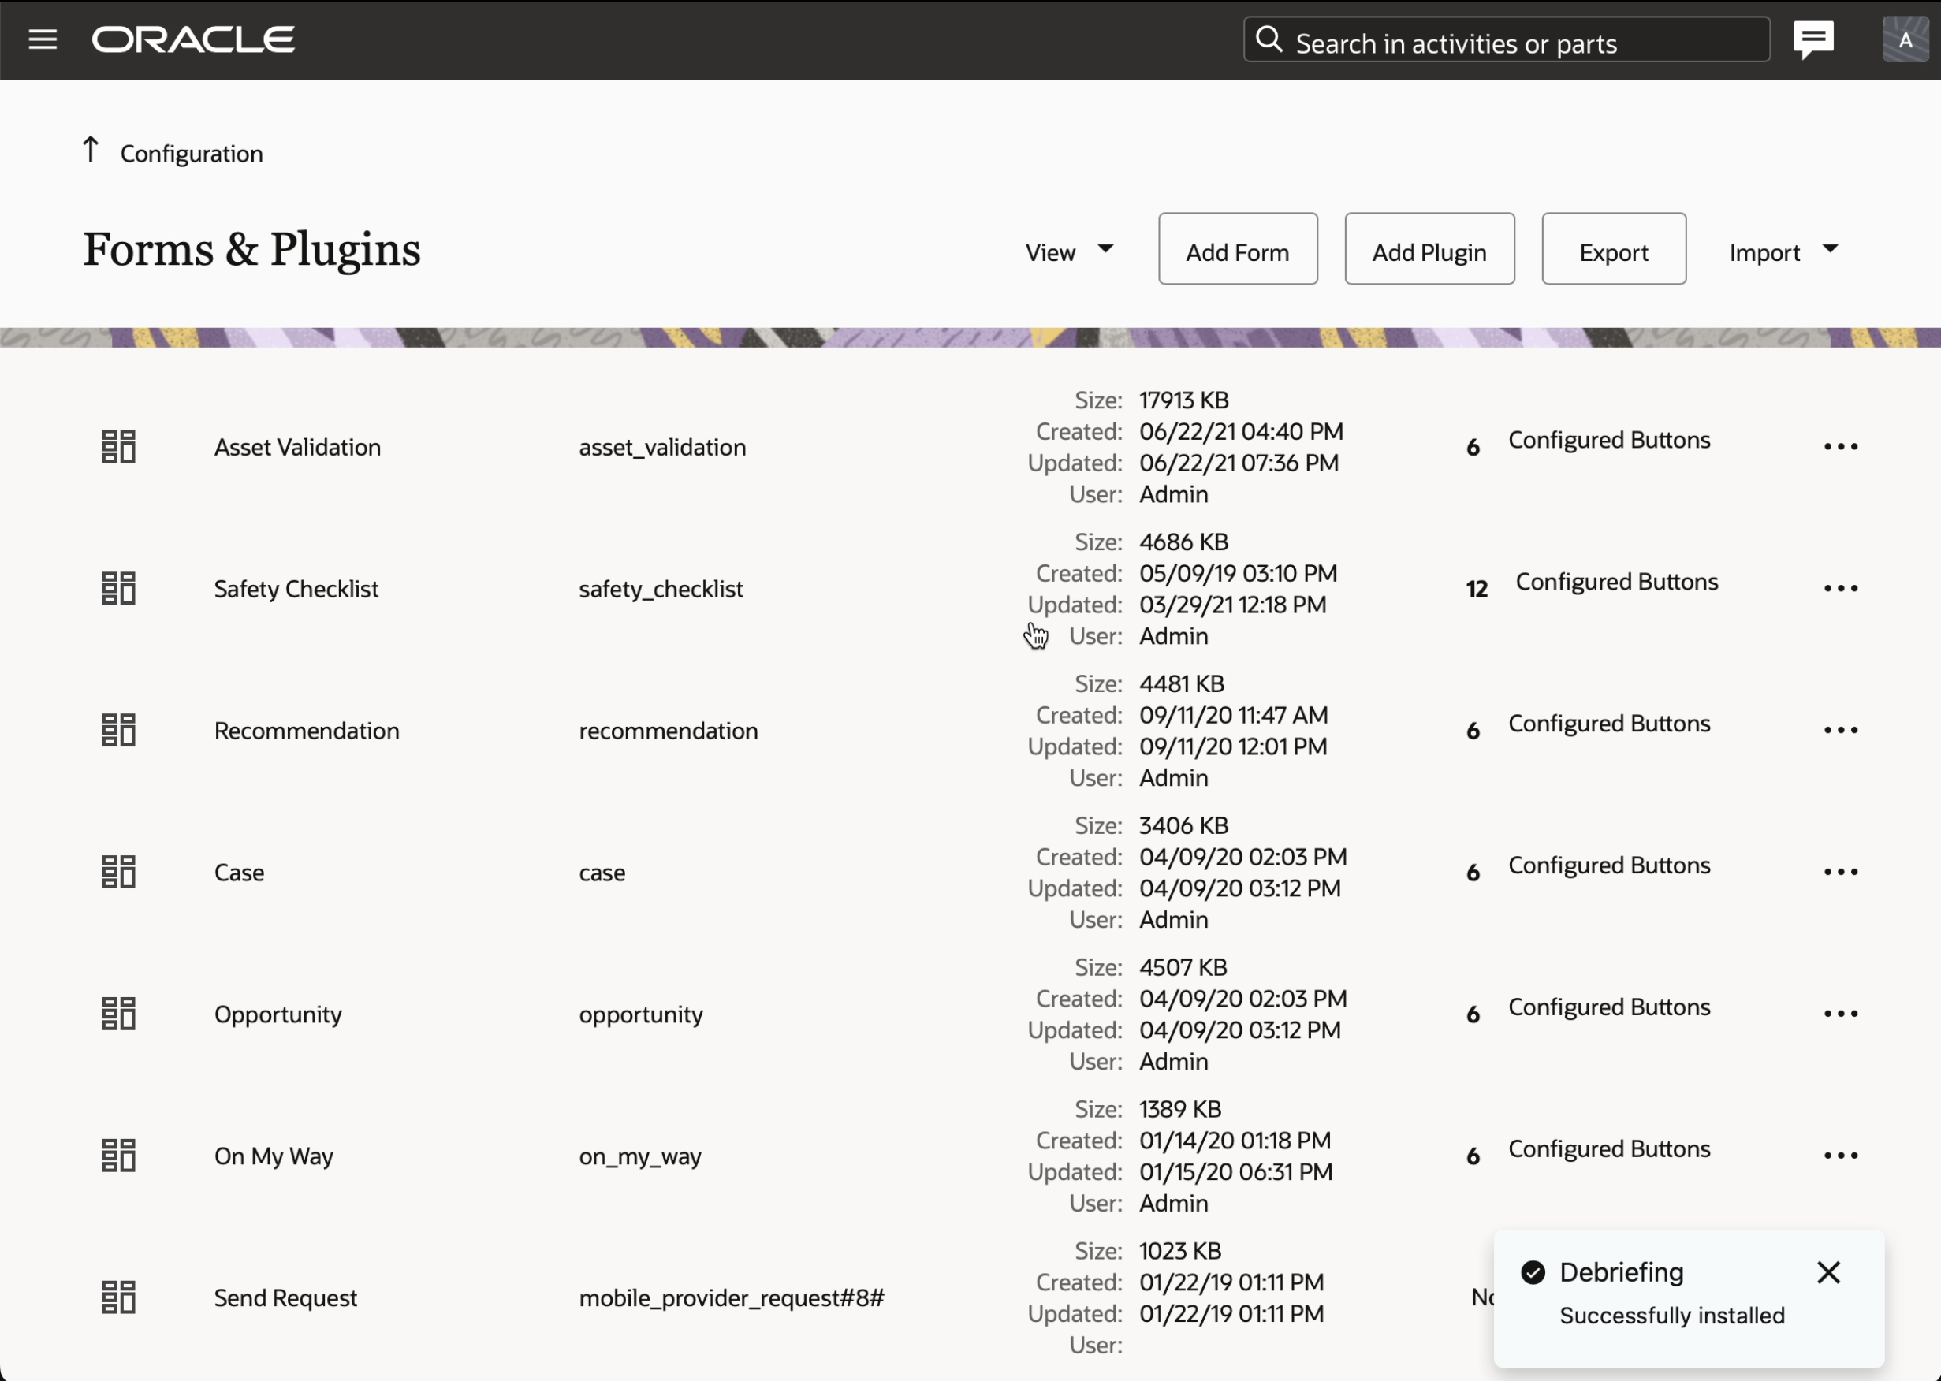Open the hamburger navigation menu

click(x=43, y=39)
